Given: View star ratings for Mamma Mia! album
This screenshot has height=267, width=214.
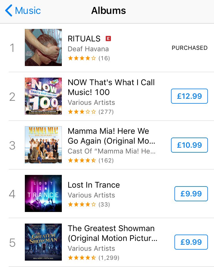Looking at the screenshot, I should point(82,160).
